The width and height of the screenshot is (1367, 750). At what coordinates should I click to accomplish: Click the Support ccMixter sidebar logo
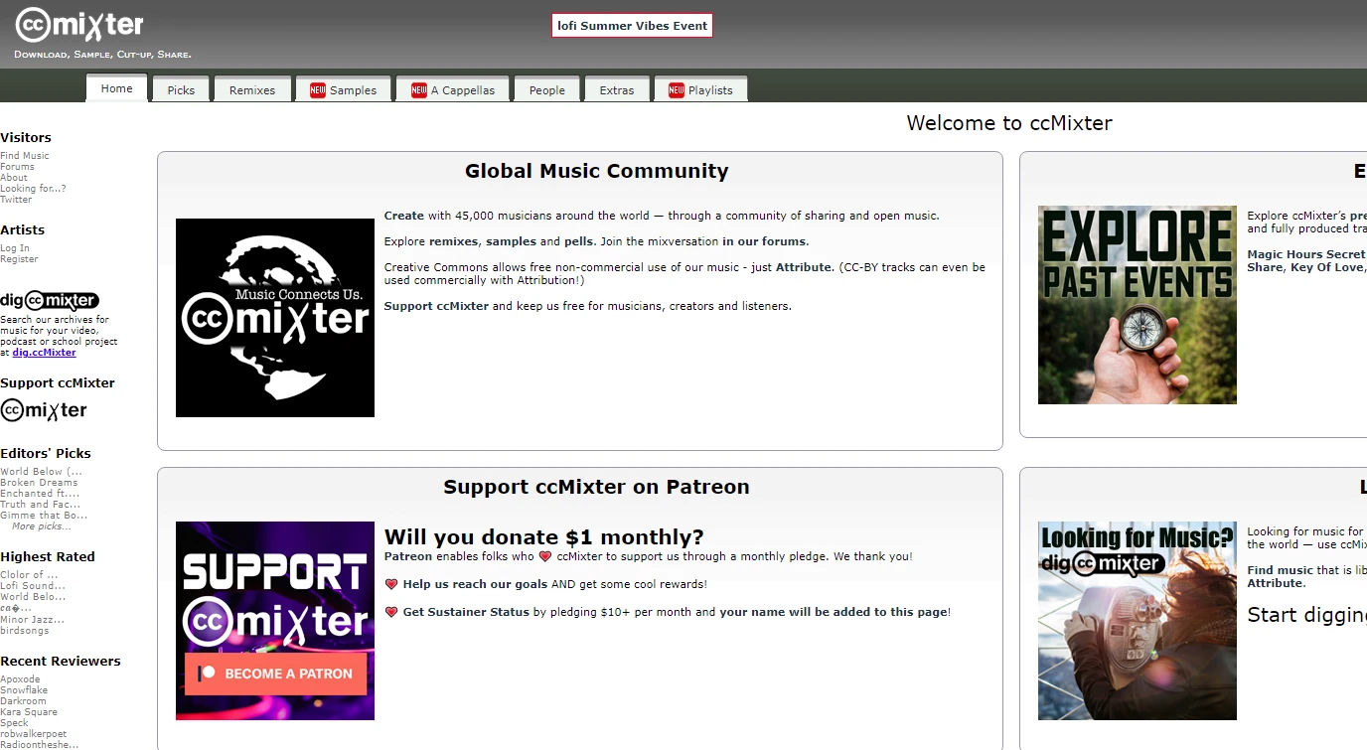point(44,410)
